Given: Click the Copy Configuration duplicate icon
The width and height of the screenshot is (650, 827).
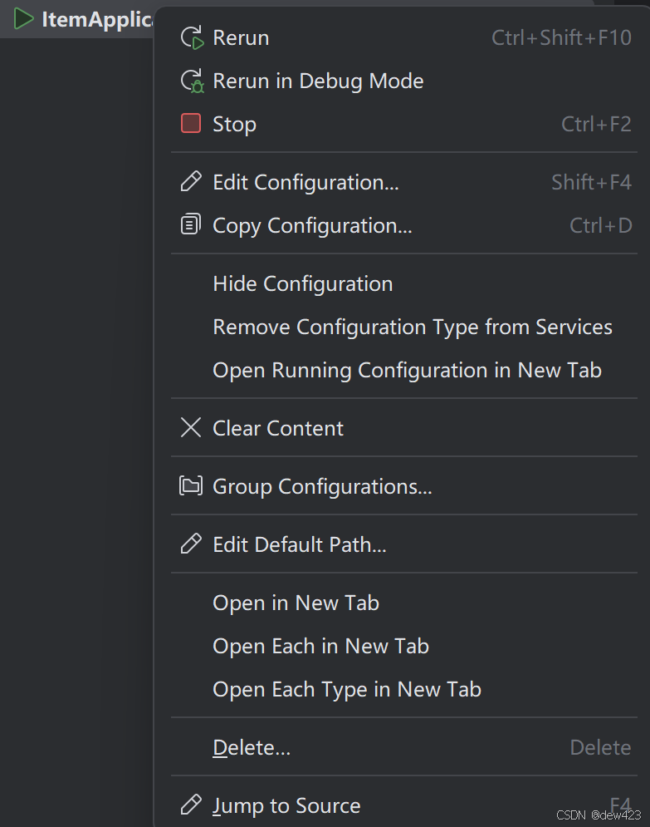Looking at the screenshot, I should click(x=191, y=225).
